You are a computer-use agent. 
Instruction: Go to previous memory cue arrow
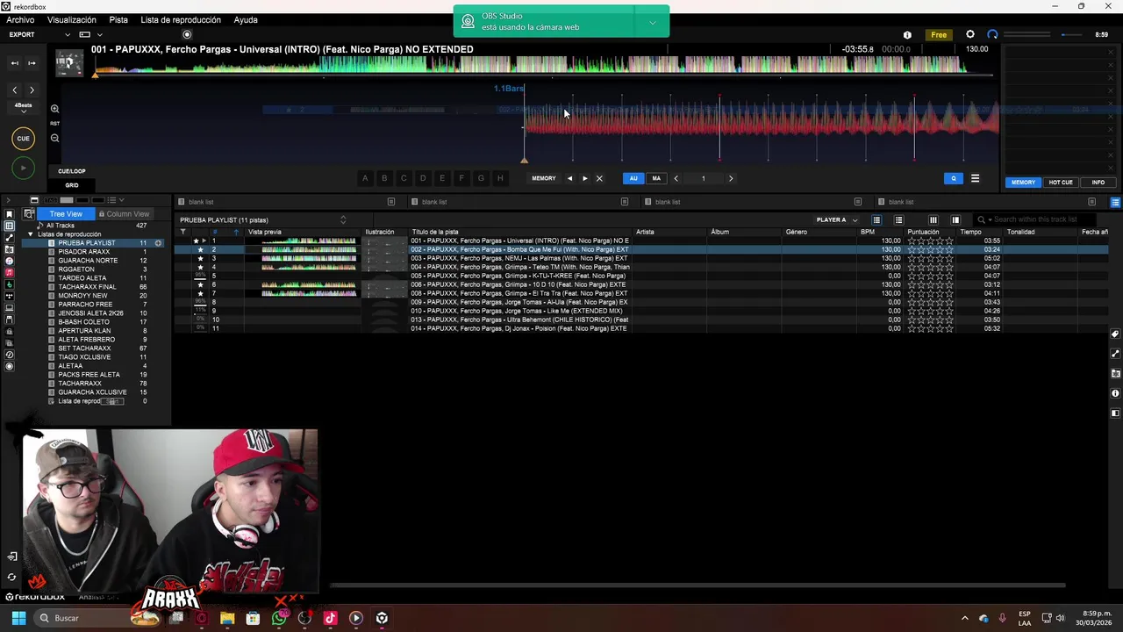569,178
